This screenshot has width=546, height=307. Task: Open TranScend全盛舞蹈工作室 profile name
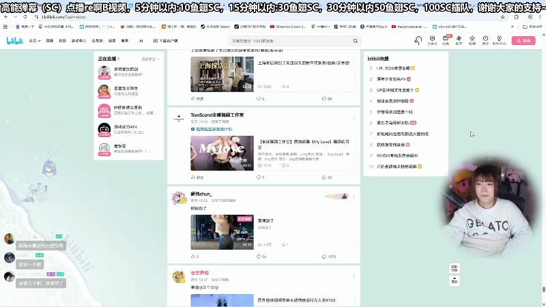217,115
